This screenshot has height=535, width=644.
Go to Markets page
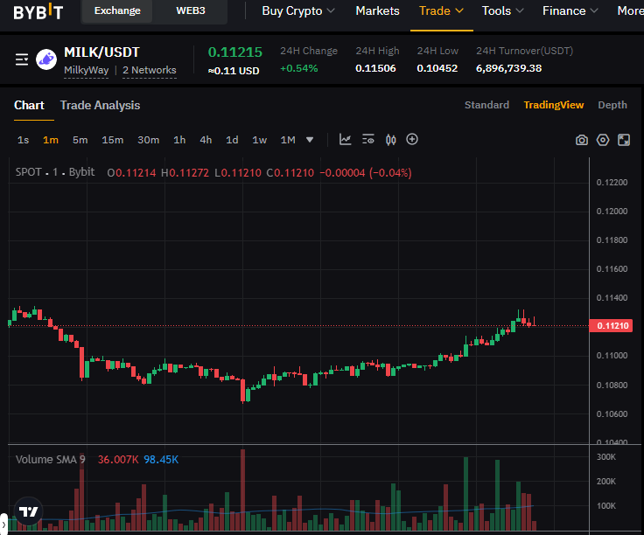point(377,11)
